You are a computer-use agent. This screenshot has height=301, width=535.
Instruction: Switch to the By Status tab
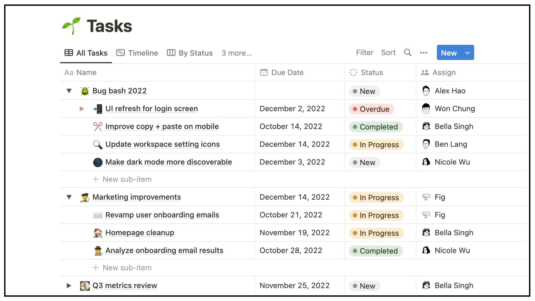(x=190, y=53)
